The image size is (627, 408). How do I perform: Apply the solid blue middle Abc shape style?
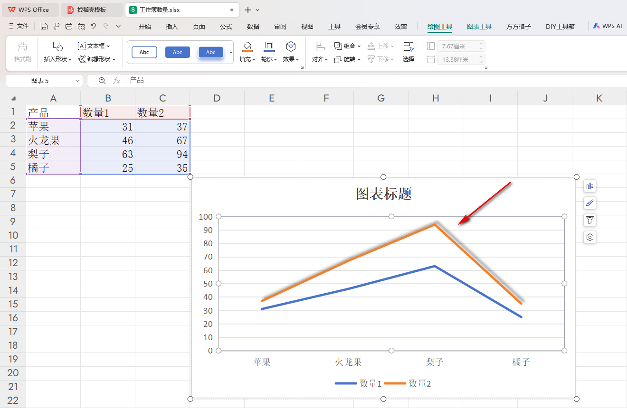click(178, 52)
